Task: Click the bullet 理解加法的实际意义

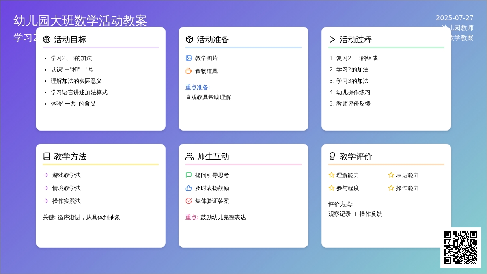Action: tap(76, 81)
